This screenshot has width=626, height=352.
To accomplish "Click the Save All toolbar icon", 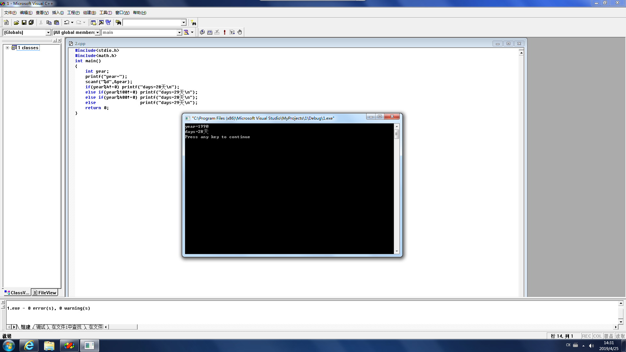I will click(x=31, y=22).
